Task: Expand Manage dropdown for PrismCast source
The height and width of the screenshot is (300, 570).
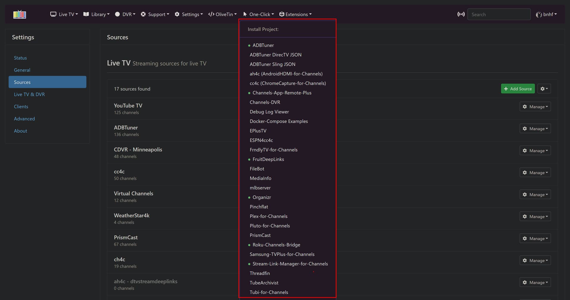Action: (x=535, y=239)
